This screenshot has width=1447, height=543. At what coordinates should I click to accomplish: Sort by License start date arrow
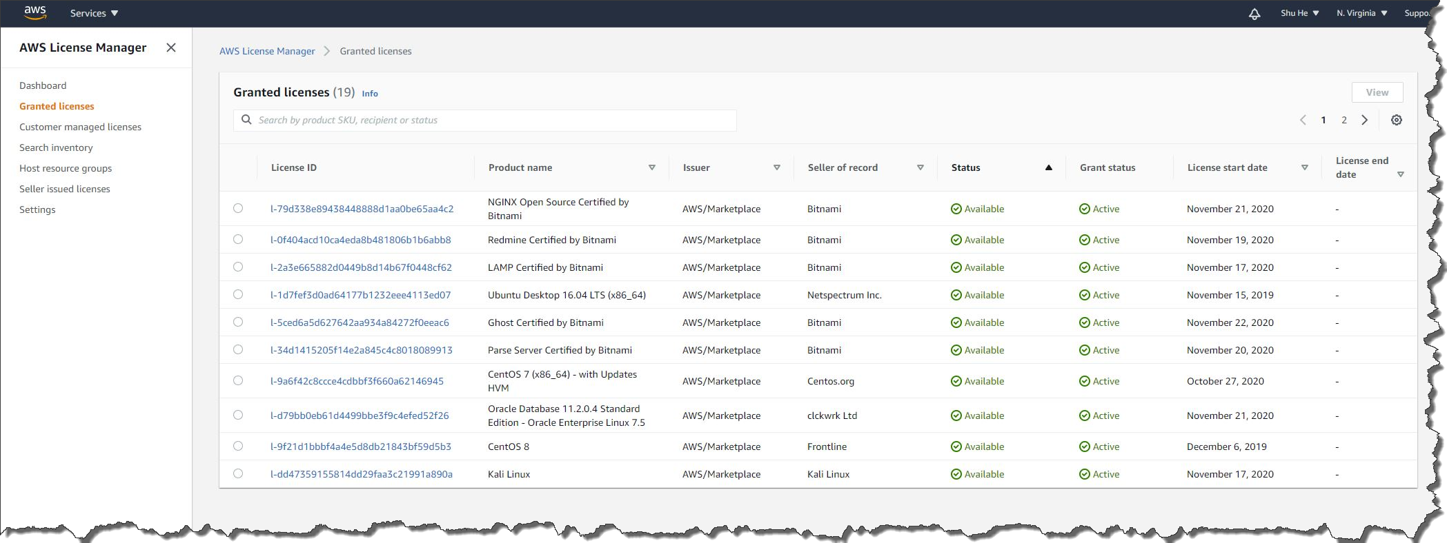(1304, 167)
